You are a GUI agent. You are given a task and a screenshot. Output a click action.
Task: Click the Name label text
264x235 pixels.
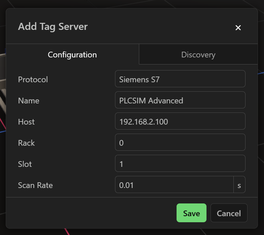pos(29,101)
